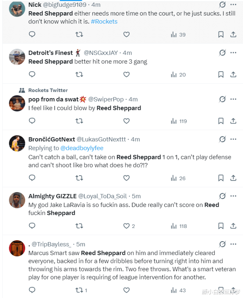Share Nick's tweet via share icon
This screenshot has width=243, height=298.
tap(233, 35)
